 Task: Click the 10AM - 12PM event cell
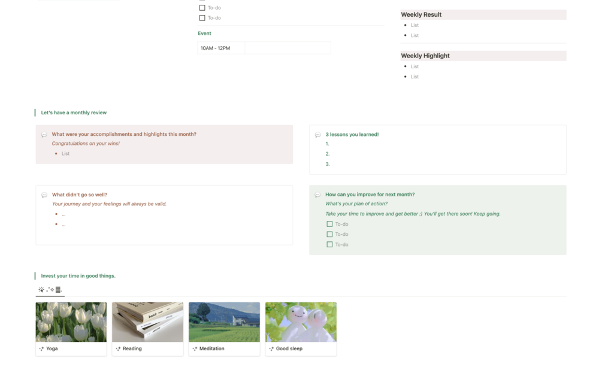(x=221, y=48)
